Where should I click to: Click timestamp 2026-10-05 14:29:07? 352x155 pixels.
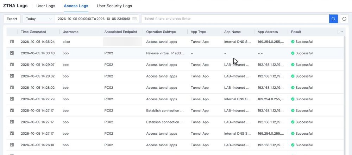coord(38,65)
